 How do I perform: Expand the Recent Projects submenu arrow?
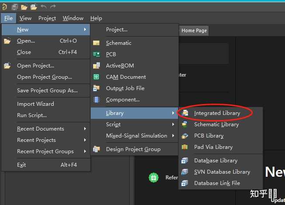pos(85,140)
